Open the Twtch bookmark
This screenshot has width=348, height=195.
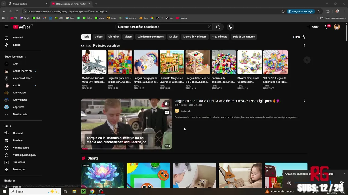pos(25,18)
